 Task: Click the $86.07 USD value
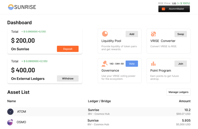click(x=183, y=114)
